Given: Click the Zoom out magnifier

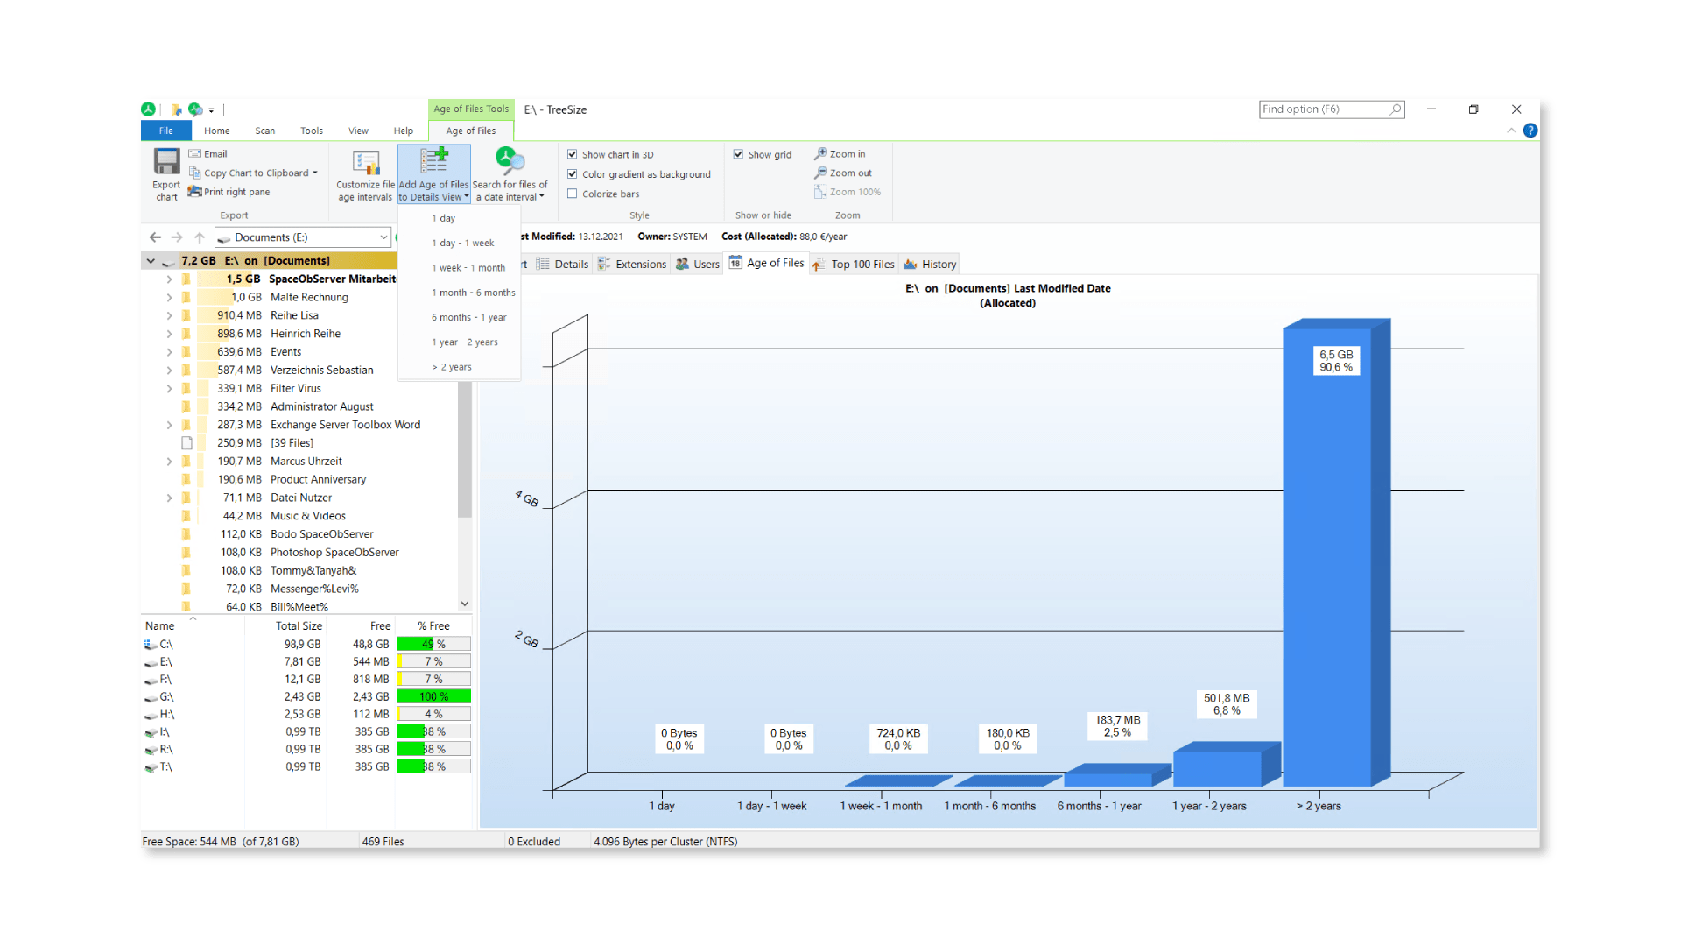Looking at the screenshot, I should click(820, 173).
